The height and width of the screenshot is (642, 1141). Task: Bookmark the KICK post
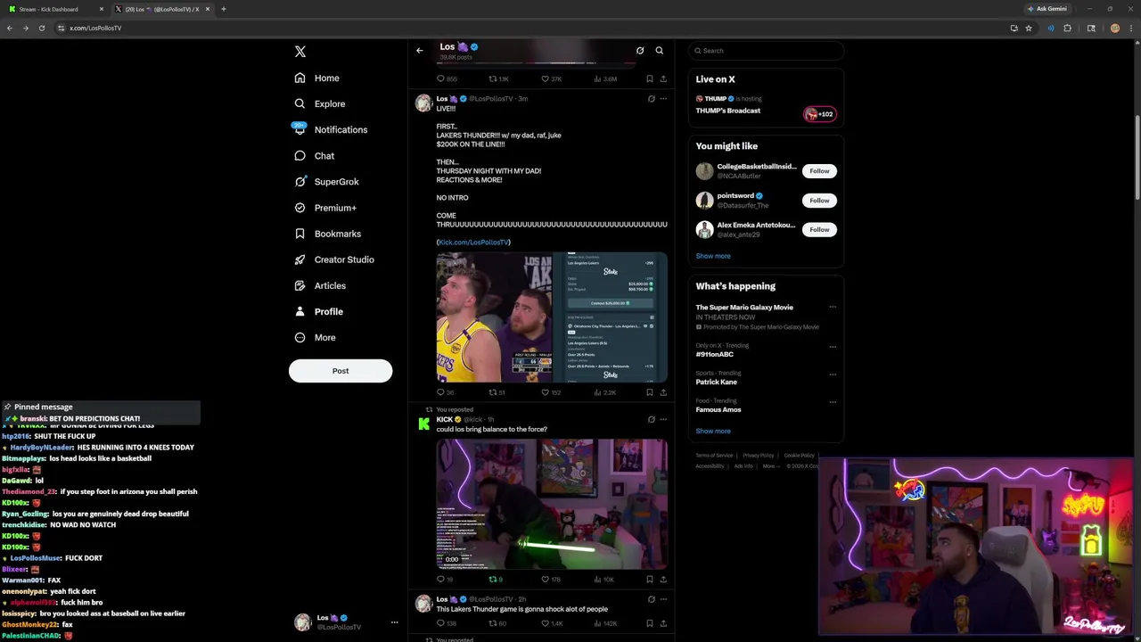(649, 580)
